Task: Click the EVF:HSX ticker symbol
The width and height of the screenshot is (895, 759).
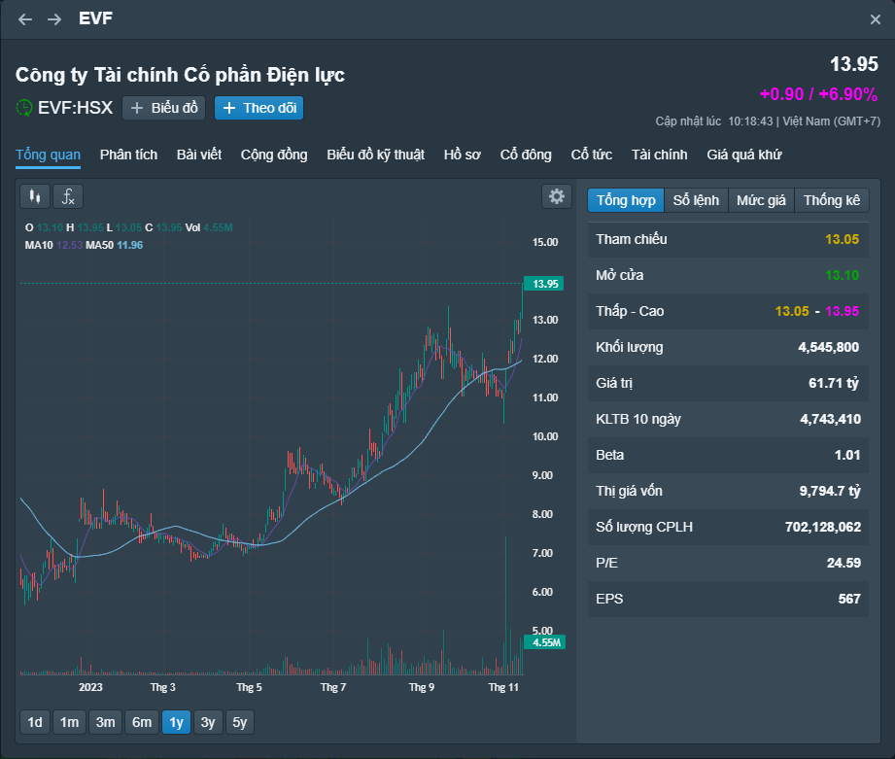Action: 76,108
